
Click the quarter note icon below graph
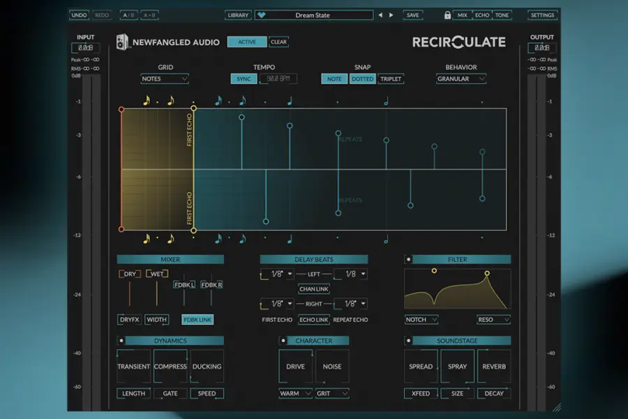pos(290,239)
